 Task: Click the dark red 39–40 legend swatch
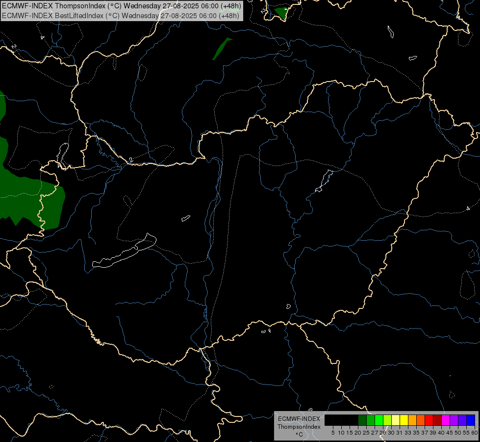pos(437,420)
